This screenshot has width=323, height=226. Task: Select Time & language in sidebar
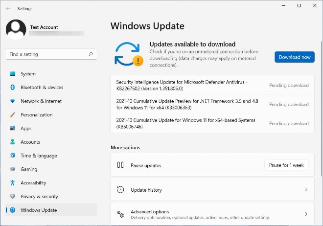pos(39,156)
